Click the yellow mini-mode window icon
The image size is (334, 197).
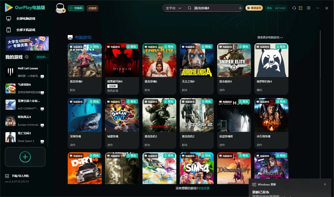pos(301,8)
